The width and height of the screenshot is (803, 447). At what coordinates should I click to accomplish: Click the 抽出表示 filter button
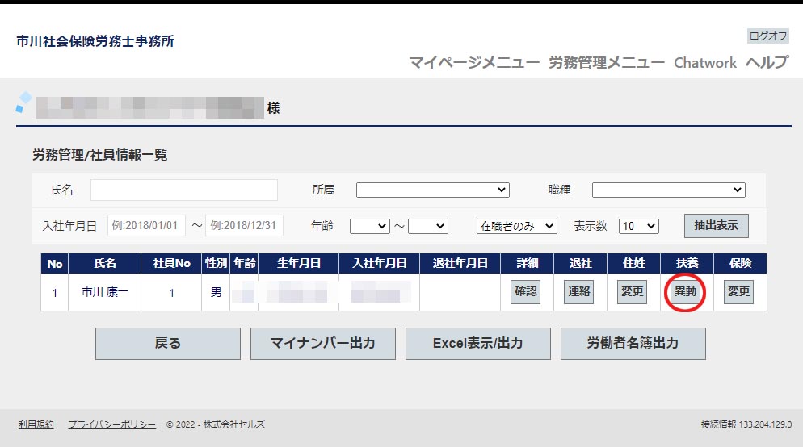click(x=716, y=226)
